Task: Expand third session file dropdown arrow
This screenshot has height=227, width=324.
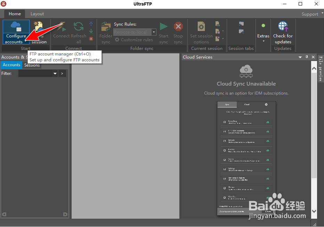Action: point(223,38)
